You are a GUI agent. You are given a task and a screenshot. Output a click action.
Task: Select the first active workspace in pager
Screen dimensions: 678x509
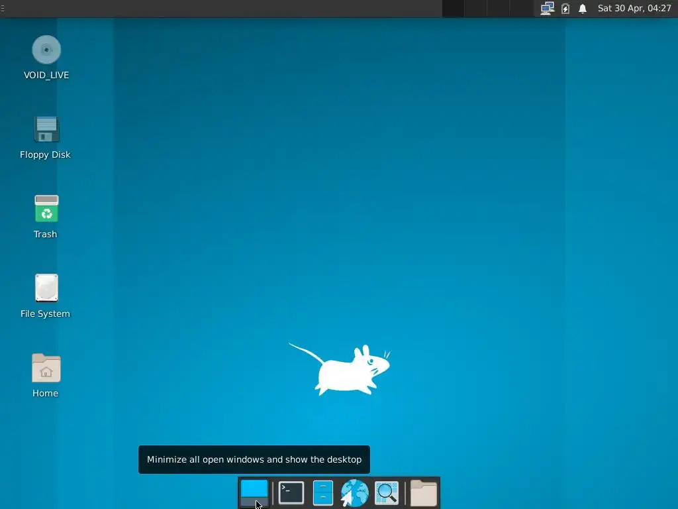[453, 9]
